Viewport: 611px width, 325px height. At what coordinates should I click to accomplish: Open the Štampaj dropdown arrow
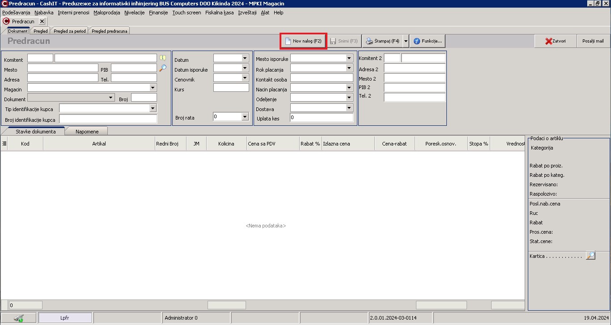(x=406, y=41)
